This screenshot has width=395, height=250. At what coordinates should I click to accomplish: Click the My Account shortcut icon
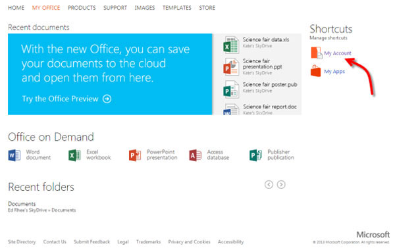(x=317, y=53)
